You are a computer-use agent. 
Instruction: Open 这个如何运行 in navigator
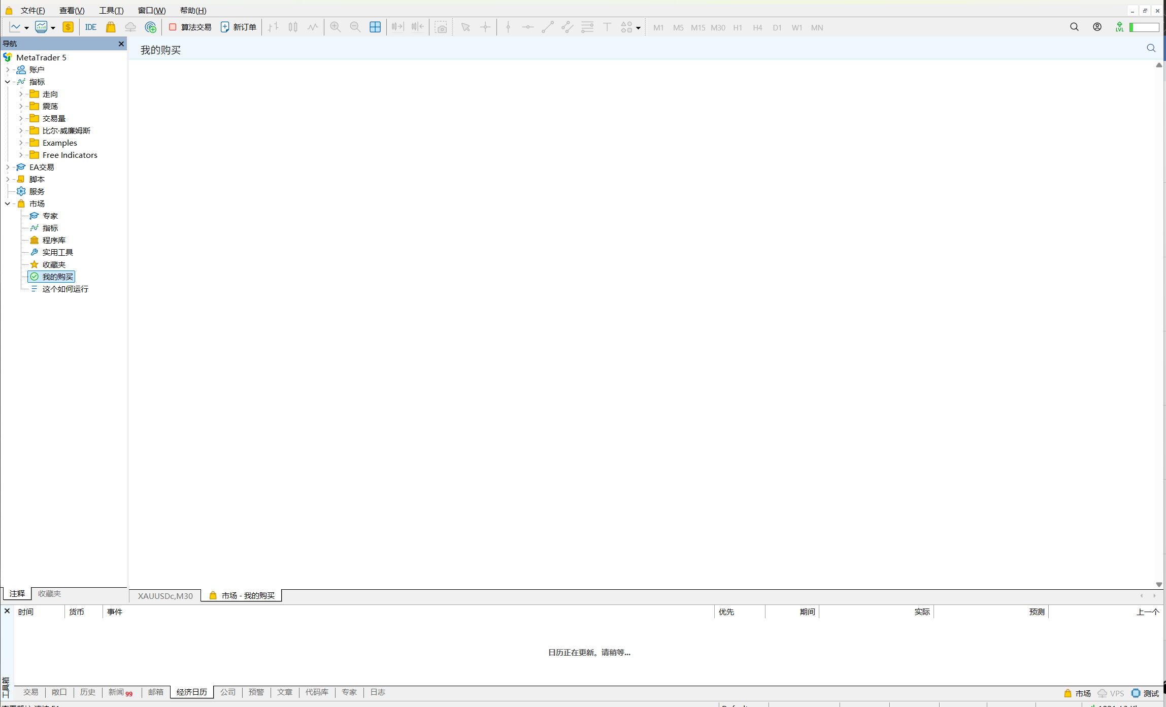(x=65, y=289)
